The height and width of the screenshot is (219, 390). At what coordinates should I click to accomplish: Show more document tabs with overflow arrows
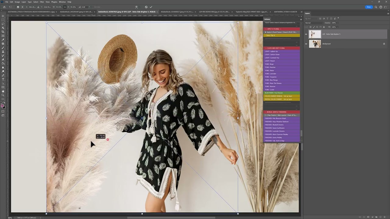(x=302, y=12)
